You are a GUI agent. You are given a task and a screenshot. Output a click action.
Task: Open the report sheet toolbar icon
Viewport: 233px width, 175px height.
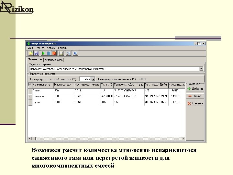coord(61,53)
